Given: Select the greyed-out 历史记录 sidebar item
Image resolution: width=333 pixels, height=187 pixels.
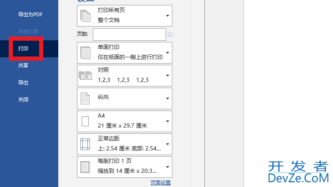Looking at the screenshot, I should (28, 32).
